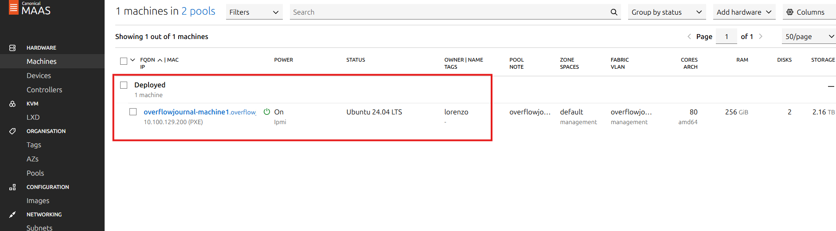Click into the Search input field
The height and width of the screenshot is (231, 836).
(x=449, y=12)
